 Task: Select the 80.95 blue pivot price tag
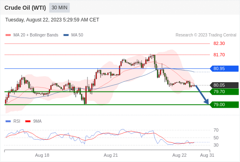pyautogui.click(x=224, y=68)
